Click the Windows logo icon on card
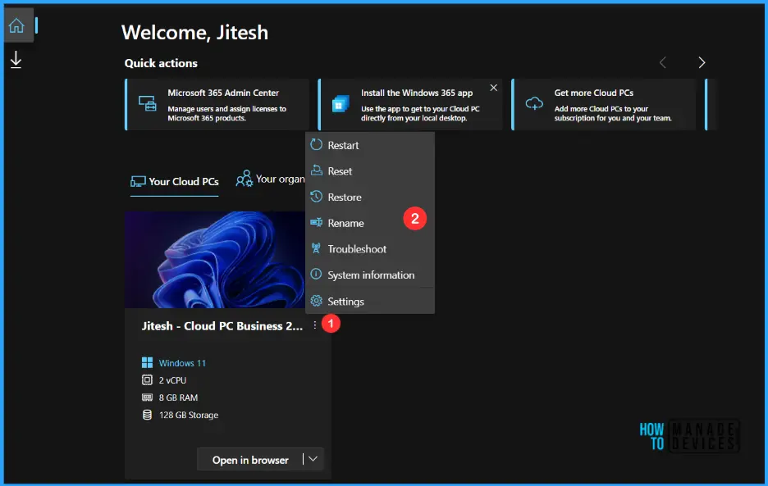This screenshot has width=768, height=486. 147,363
